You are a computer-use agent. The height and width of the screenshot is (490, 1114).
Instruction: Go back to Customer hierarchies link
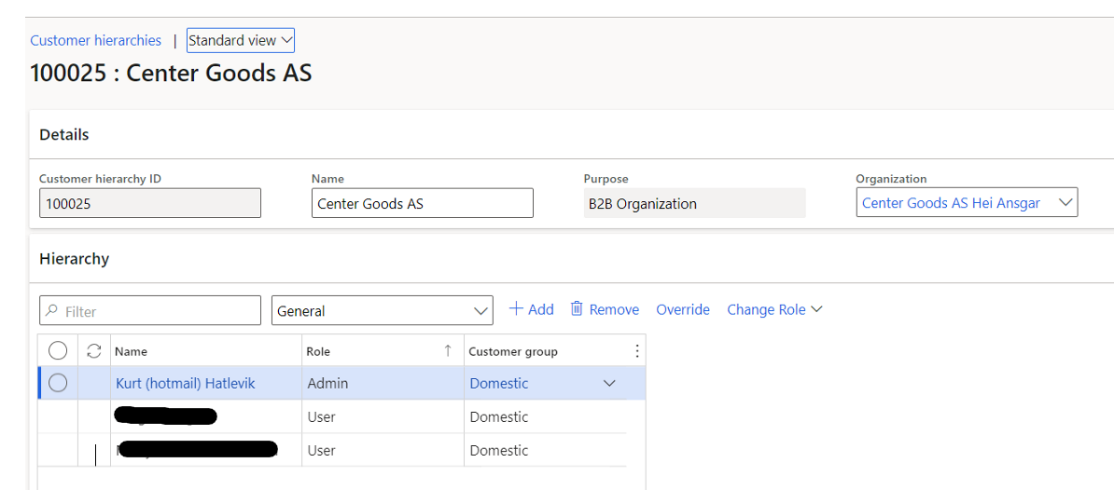(95, 41)
